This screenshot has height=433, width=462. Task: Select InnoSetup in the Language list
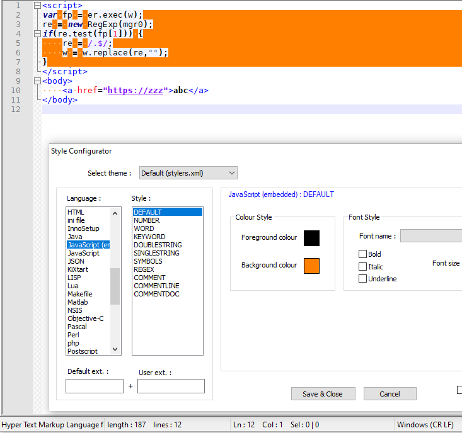pos(88,228)
